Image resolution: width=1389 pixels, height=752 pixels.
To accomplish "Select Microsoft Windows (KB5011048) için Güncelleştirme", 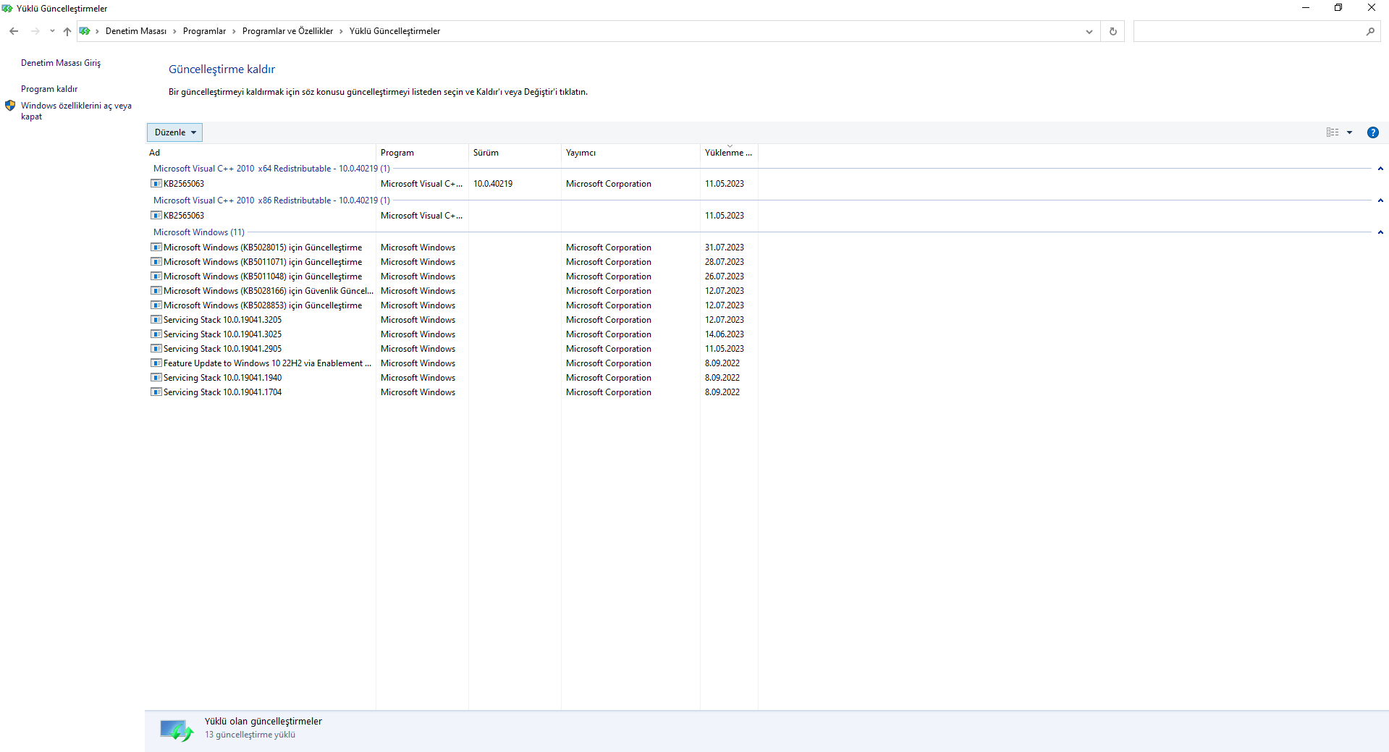I will [263, 276].
